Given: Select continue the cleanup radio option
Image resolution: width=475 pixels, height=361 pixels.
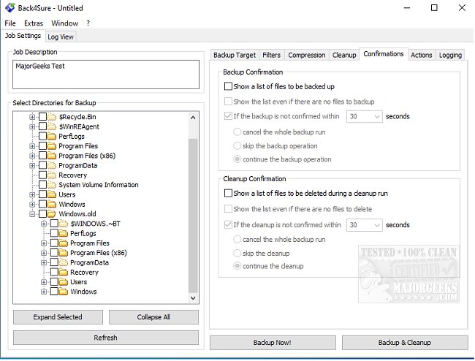Looking at the screenshot, I should pyautogui.click(x=237, y=266).
